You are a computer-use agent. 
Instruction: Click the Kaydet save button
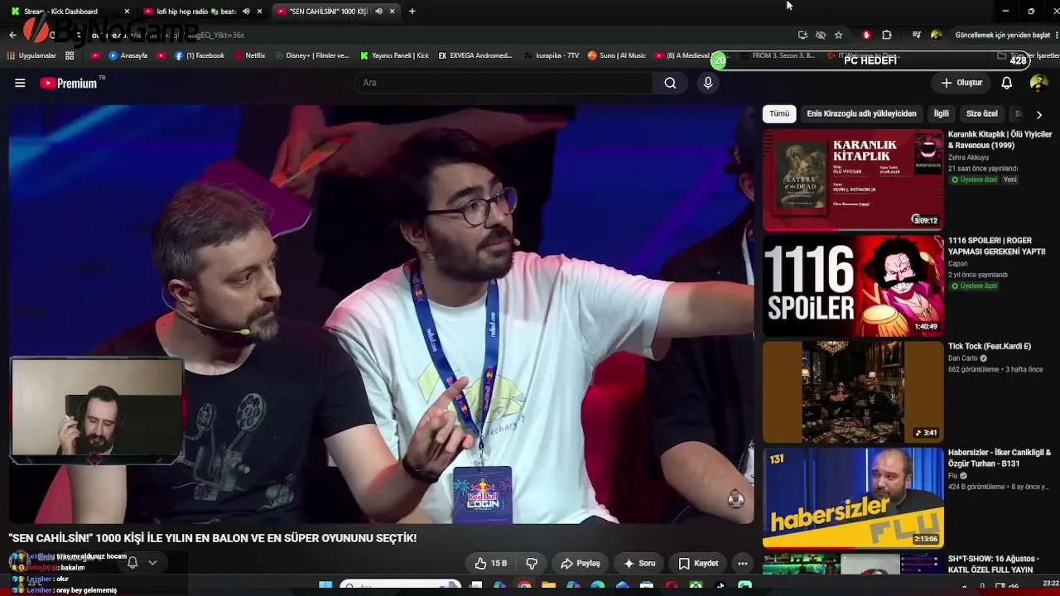(x=698, y=563)
